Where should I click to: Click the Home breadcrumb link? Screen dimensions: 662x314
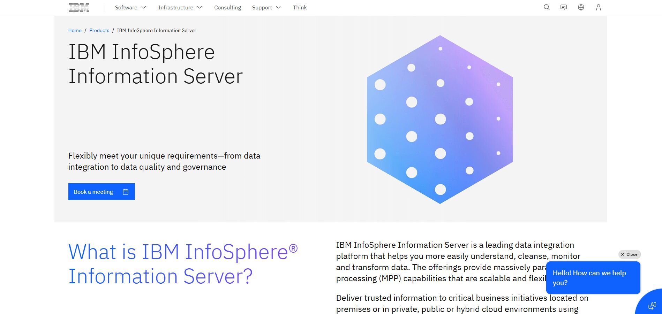pos(75,30)
